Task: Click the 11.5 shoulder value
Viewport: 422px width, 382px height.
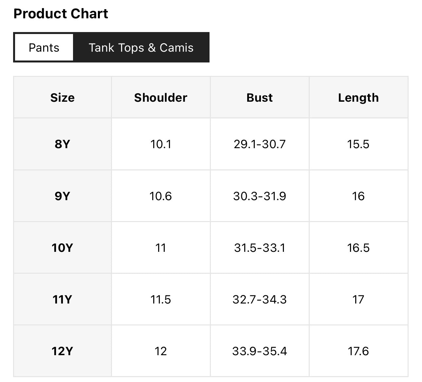Action: pyautogui.click(x=161, y=299)
